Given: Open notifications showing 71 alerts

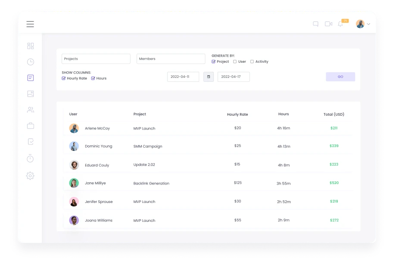Looking at the screenshot, I should pyautogui.click(x=340, y=24).
